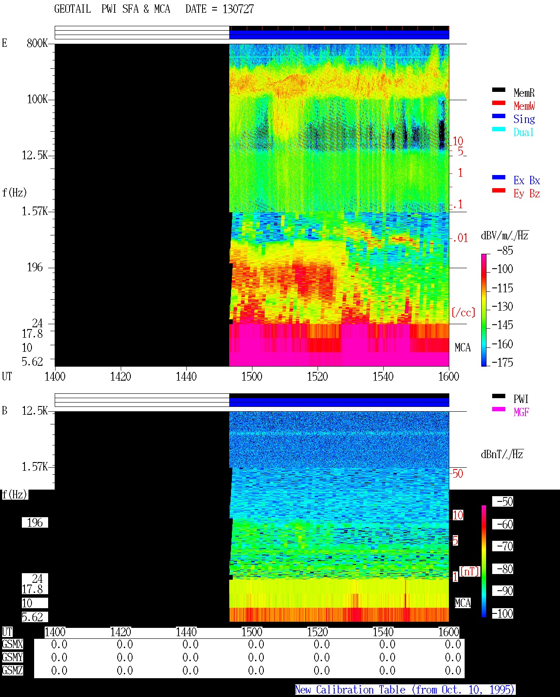This screenshot has width=560, height=697.
Task: Click the dBV/m electric field color bar
Action: tap(484, 310)
